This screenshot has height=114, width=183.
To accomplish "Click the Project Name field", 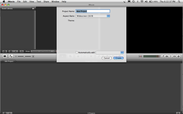I will click(93, 11).
